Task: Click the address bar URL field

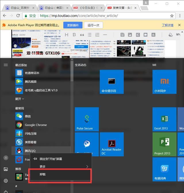Action: click(99, 16)
